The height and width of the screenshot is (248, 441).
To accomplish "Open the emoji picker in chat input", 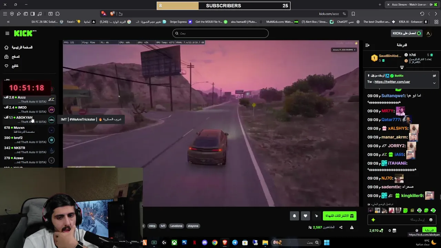I will [431, 220].
